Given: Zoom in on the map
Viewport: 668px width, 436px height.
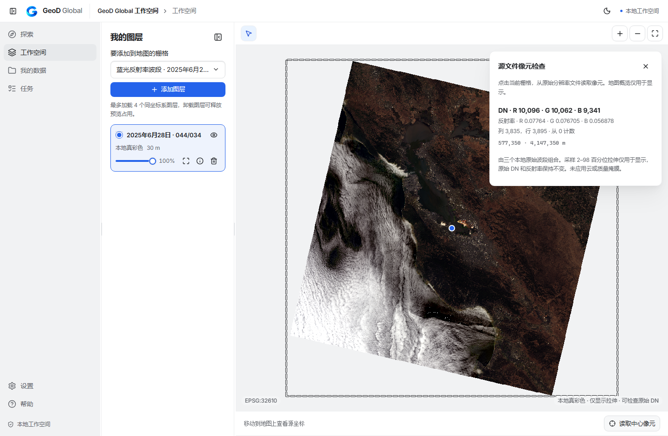Looking at the screenshot, I should 620,33.
